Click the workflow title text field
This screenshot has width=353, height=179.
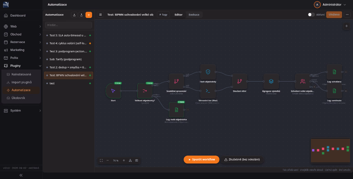[130, 14]
